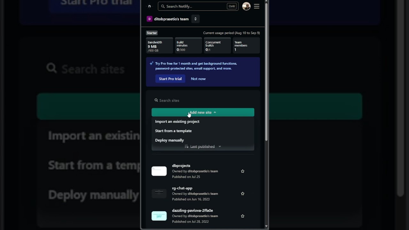Open the Netlify logo home link
This screenshot has width=409, height=230.
149,6
